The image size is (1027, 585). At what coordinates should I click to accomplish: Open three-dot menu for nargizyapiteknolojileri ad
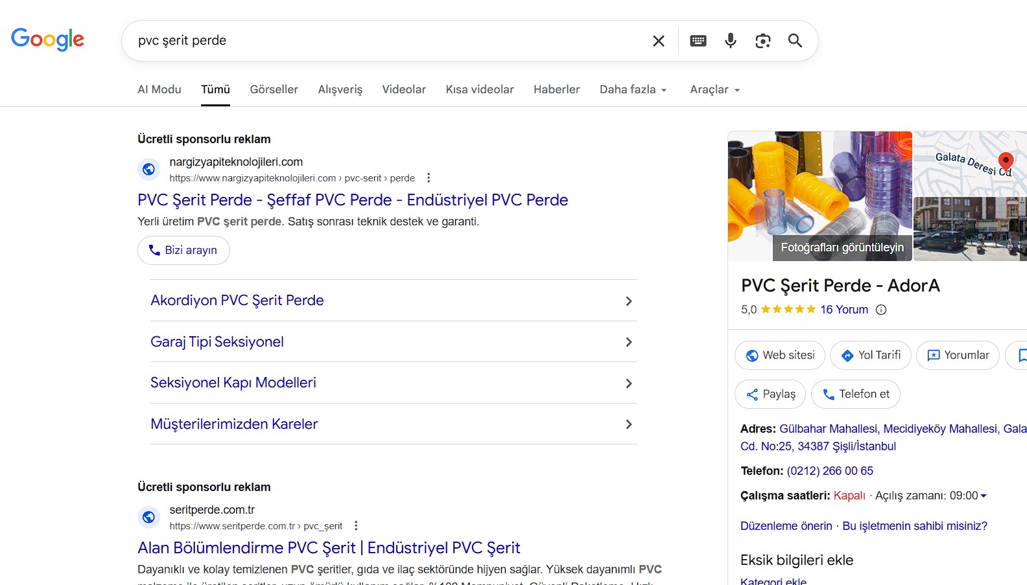[x=429, y=178]
